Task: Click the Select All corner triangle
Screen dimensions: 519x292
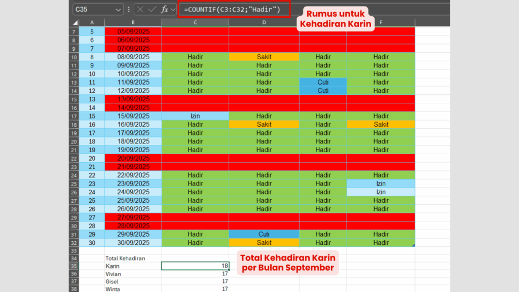Action: [75, 23]
